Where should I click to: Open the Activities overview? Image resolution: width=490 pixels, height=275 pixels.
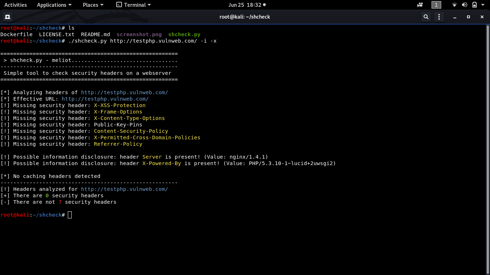click(x=15, y=5)
